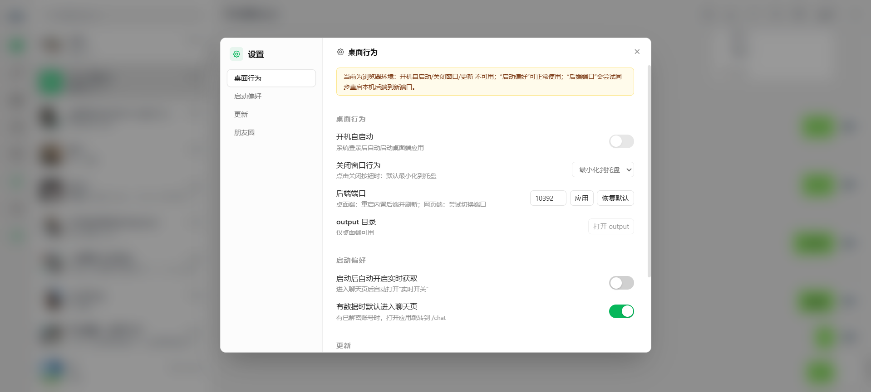
Task: Go to the 朋友圈 sidebar tab
Action: point(271,132)
